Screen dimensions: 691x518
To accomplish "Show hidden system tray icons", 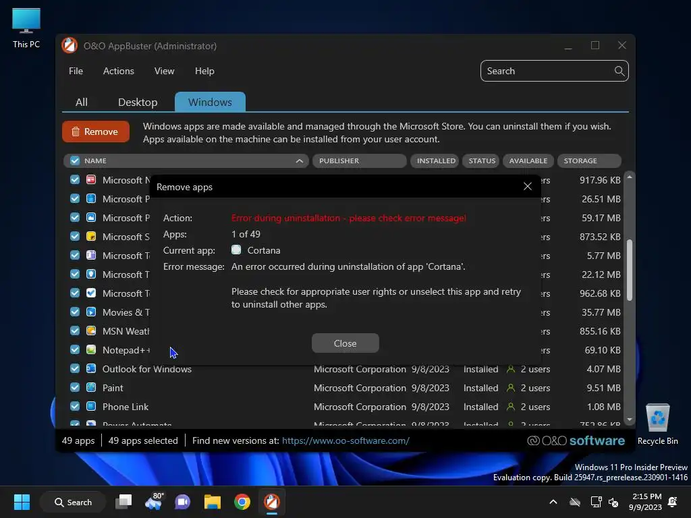I will (x=553, y=502).
